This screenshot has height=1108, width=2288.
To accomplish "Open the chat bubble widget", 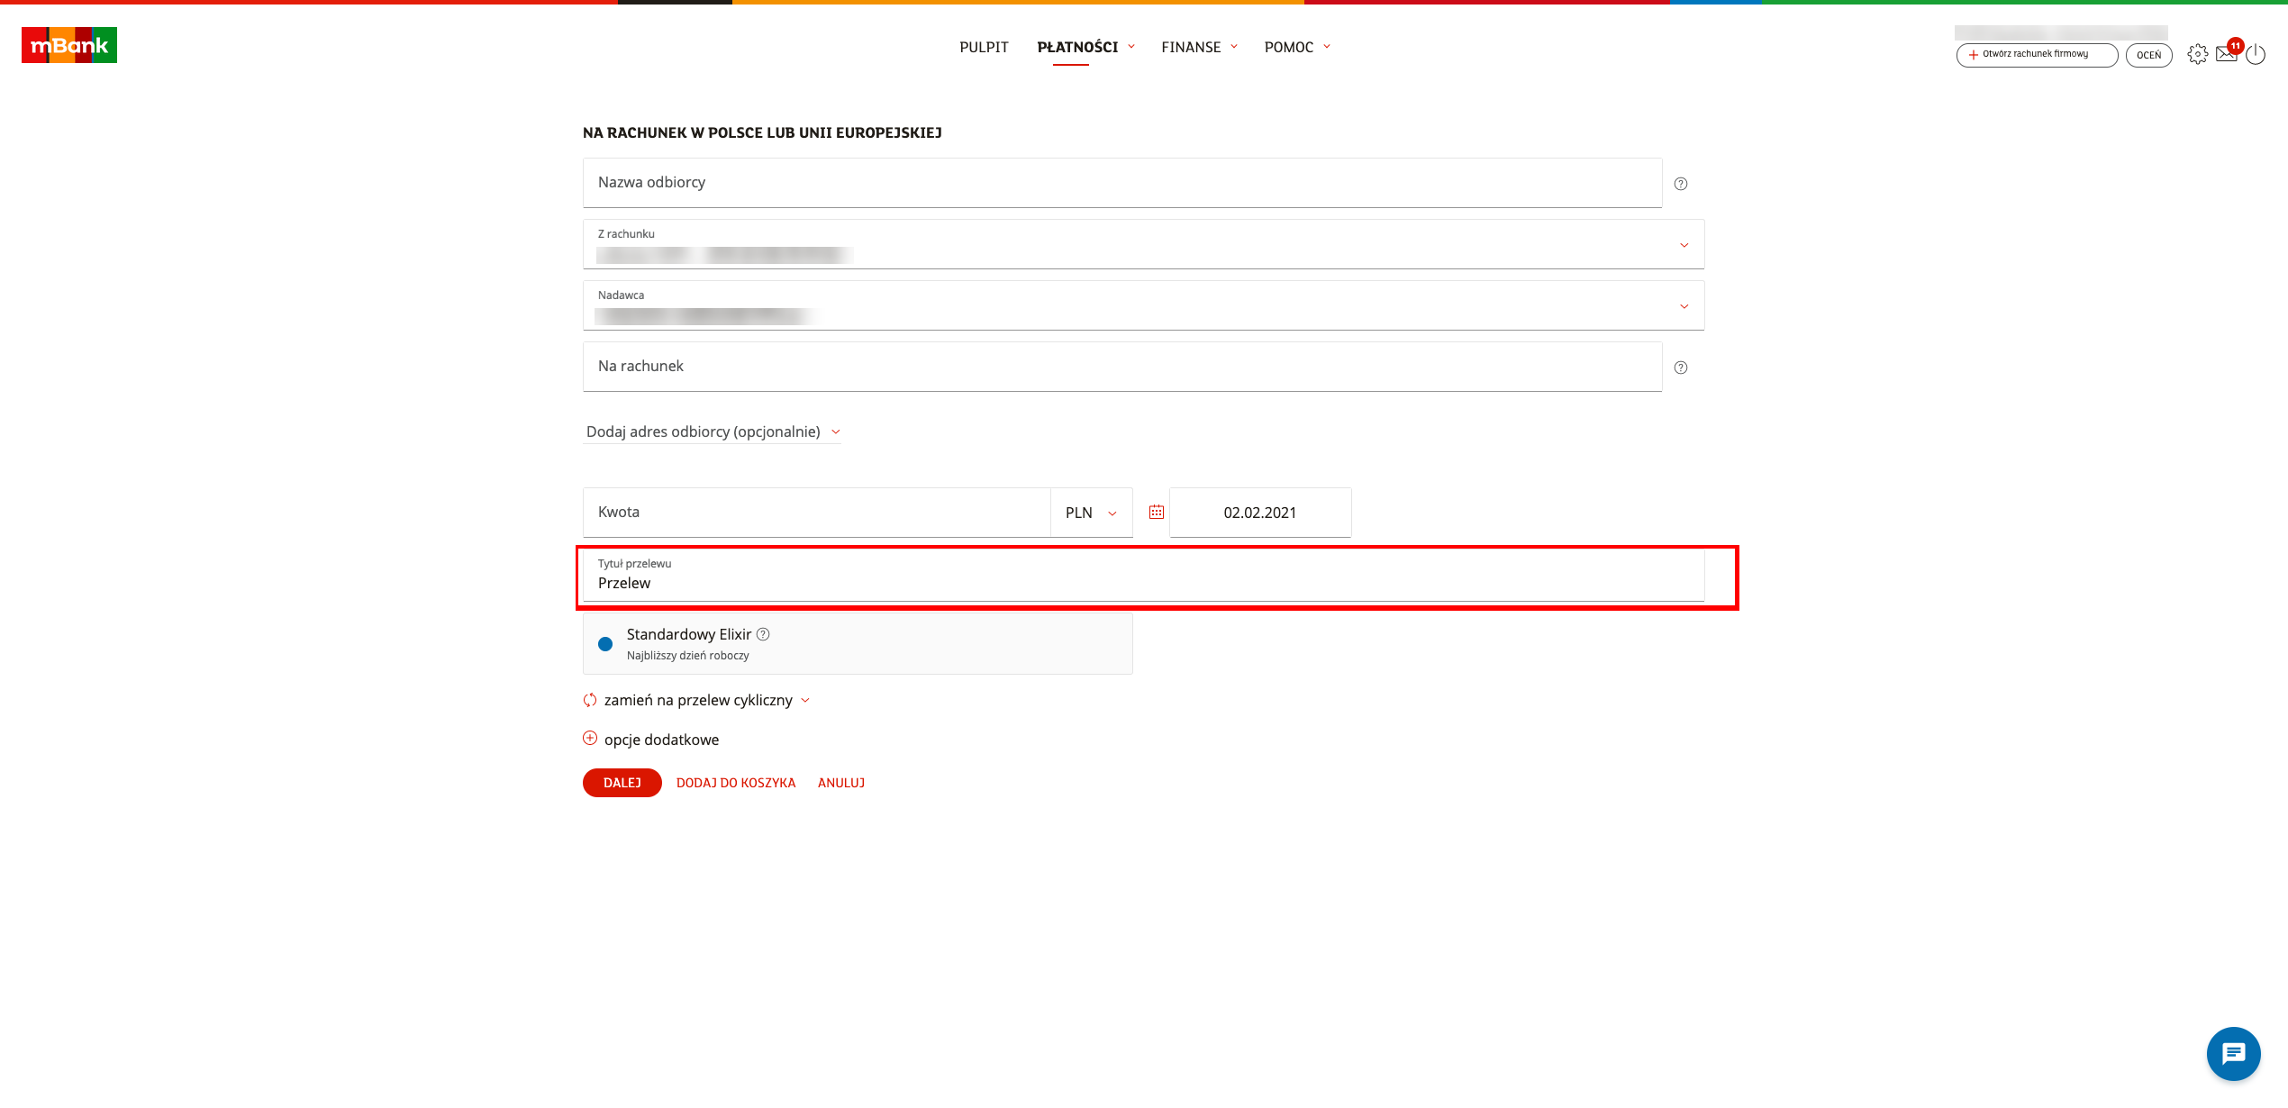I will pos(2233,1053).
